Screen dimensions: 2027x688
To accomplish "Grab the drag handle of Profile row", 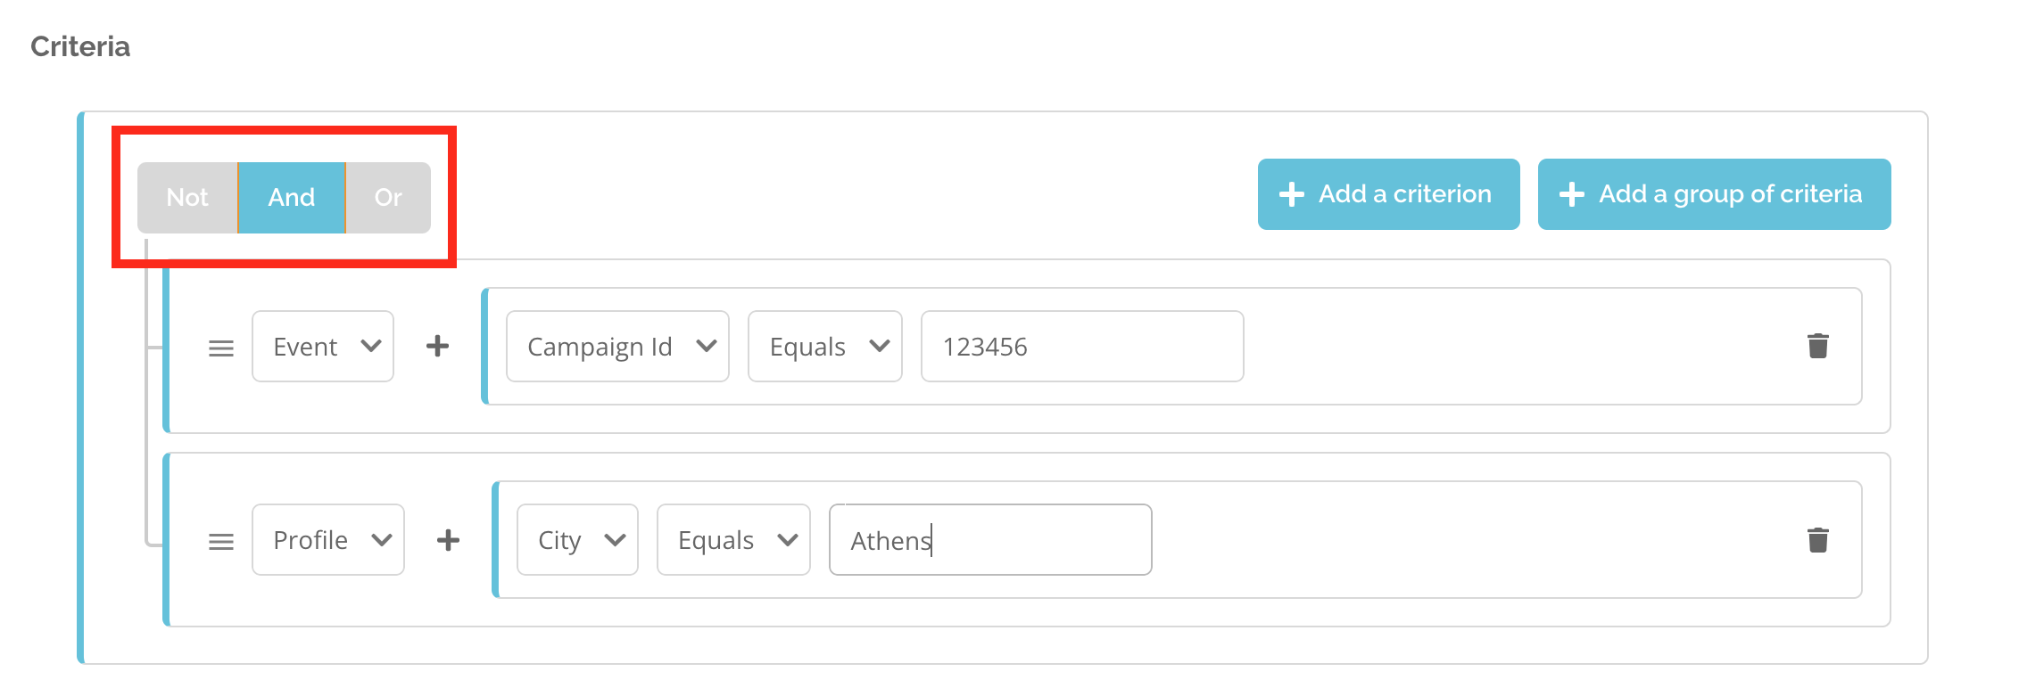I will (221, 542).
